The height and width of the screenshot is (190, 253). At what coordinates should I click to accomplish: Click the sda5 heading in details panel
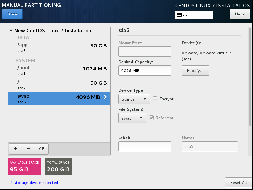click(x=124, y=30)
